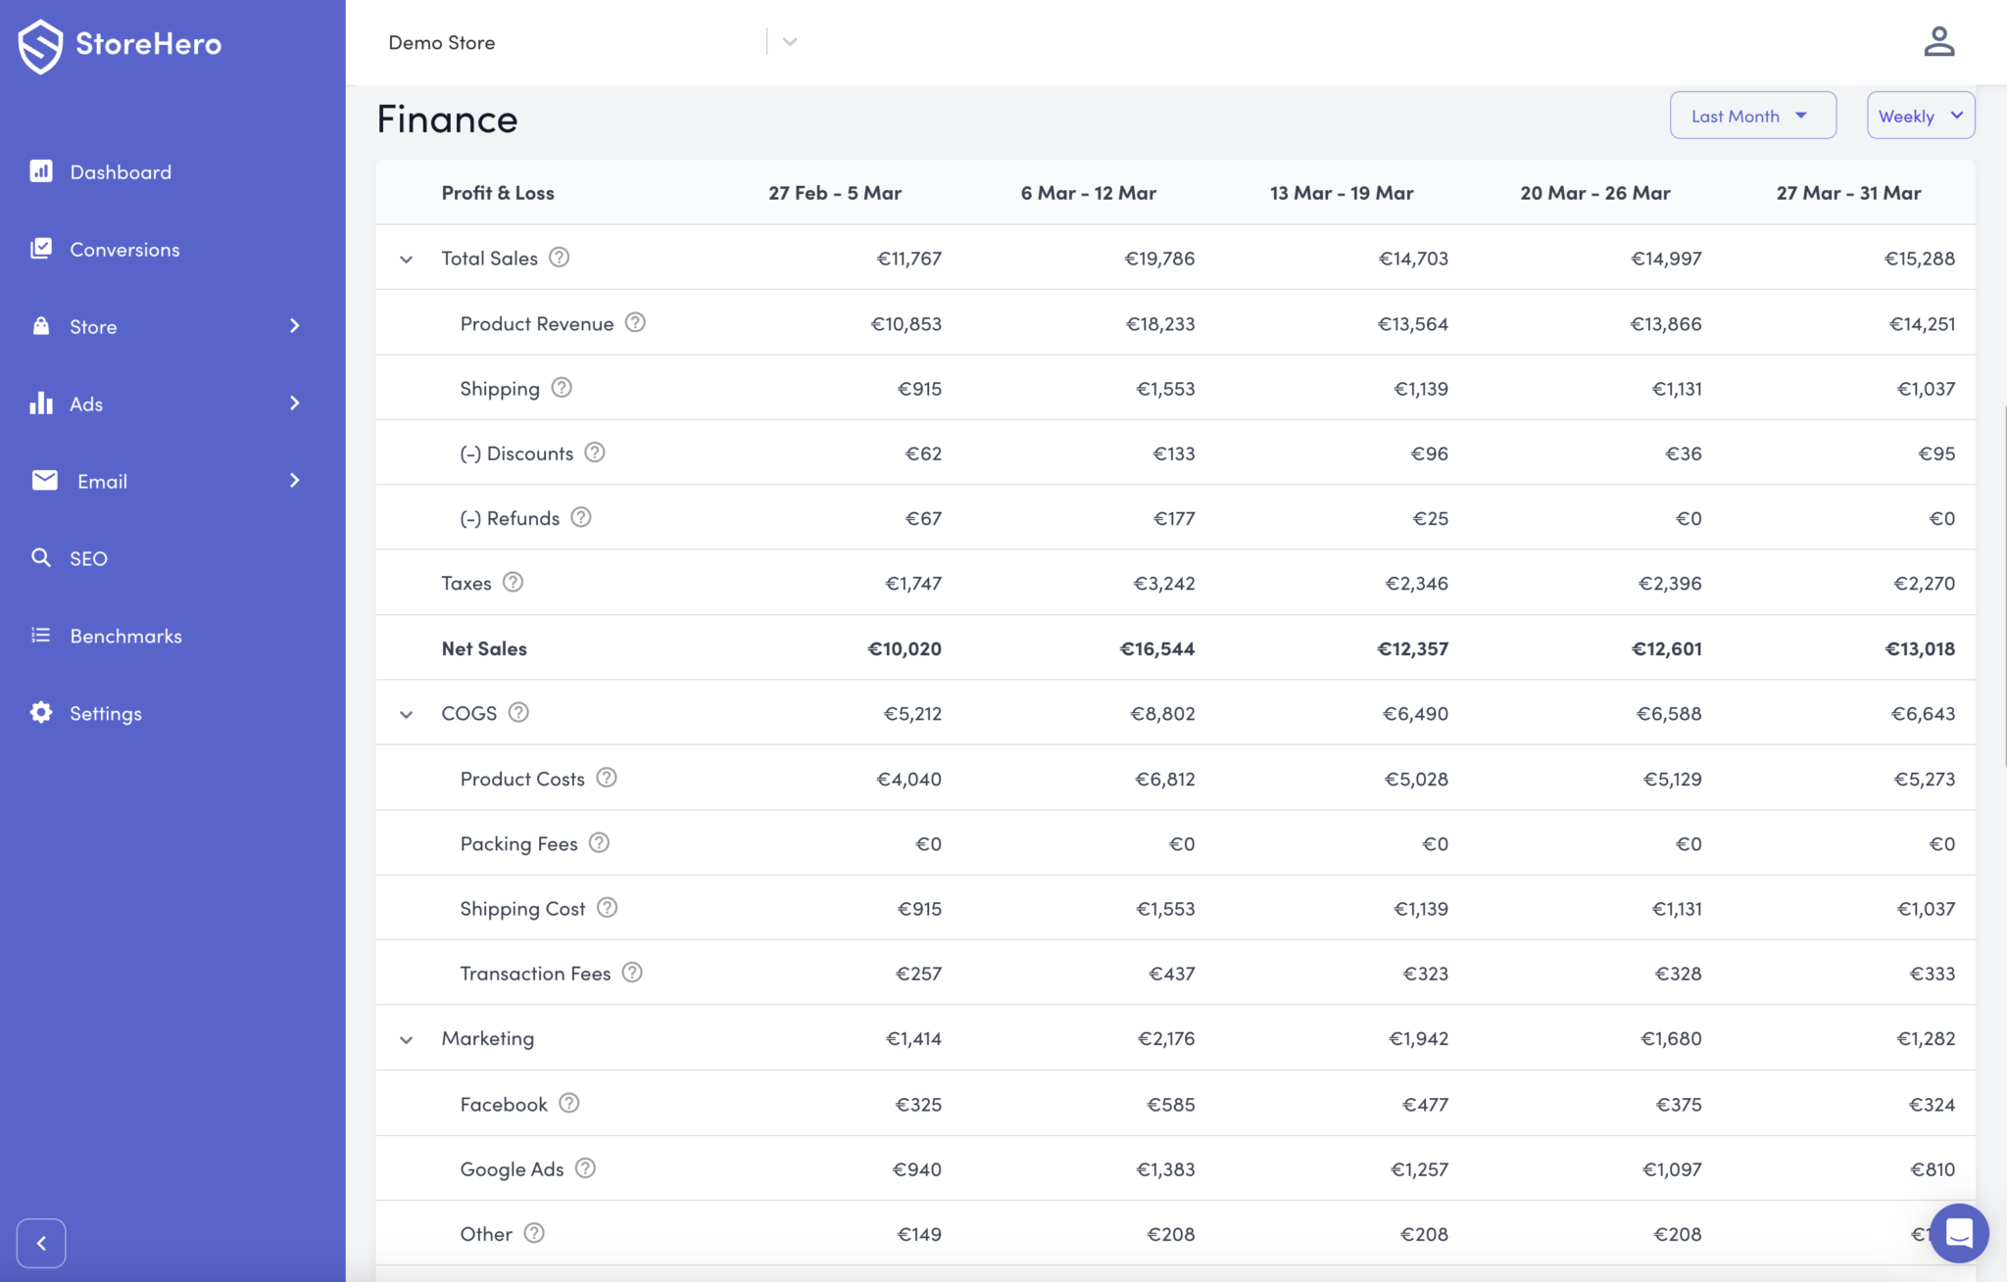Open Benchmarks from the sidebar
Screen dimensions: 2007x1282
(125, 637)
